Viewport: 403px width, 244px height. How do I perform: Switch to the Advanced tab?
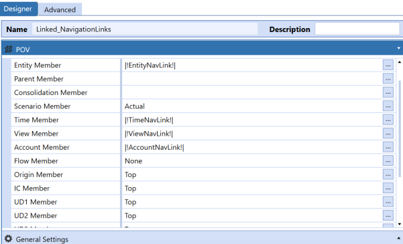coord(60,9)
